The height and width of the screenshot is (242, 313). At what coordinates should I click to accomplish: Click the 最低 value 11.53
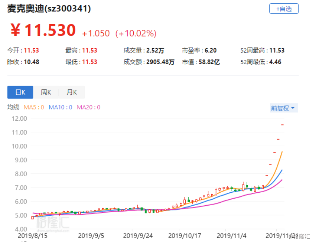coord(90,62)
